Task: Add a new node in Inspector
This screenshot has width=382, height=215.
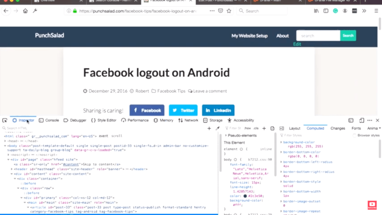Action: [x=209, y=128]
